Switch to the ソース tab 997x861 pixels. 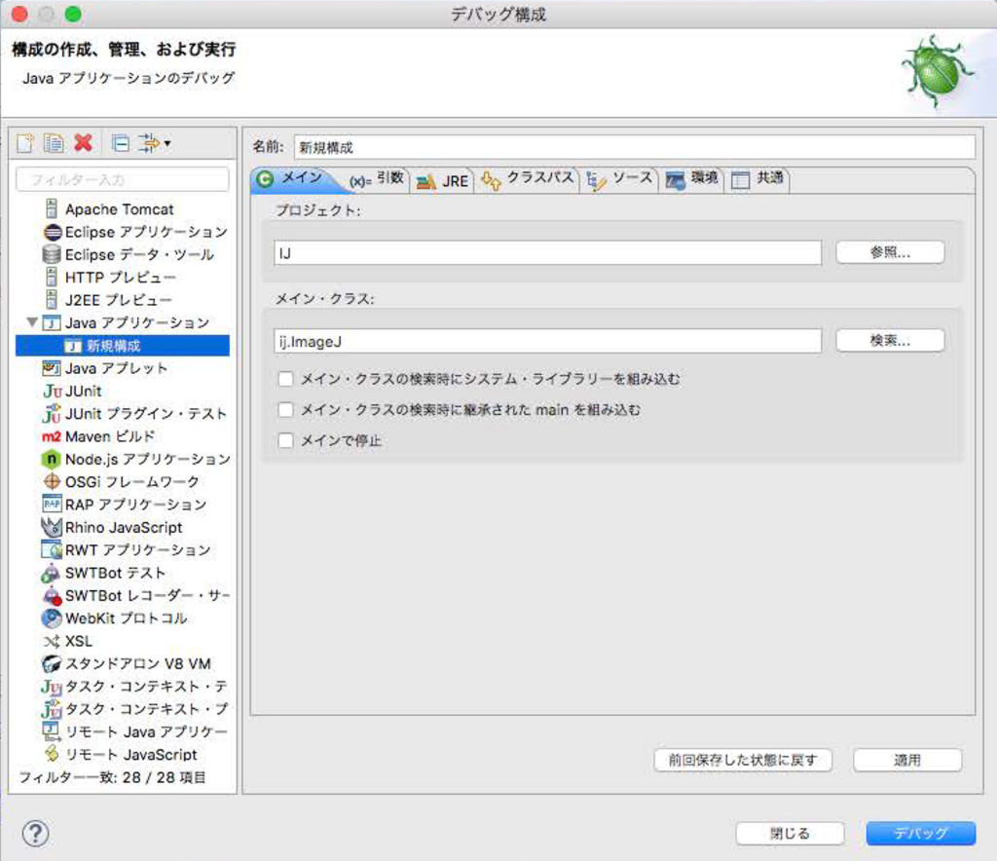click(619, 178)
